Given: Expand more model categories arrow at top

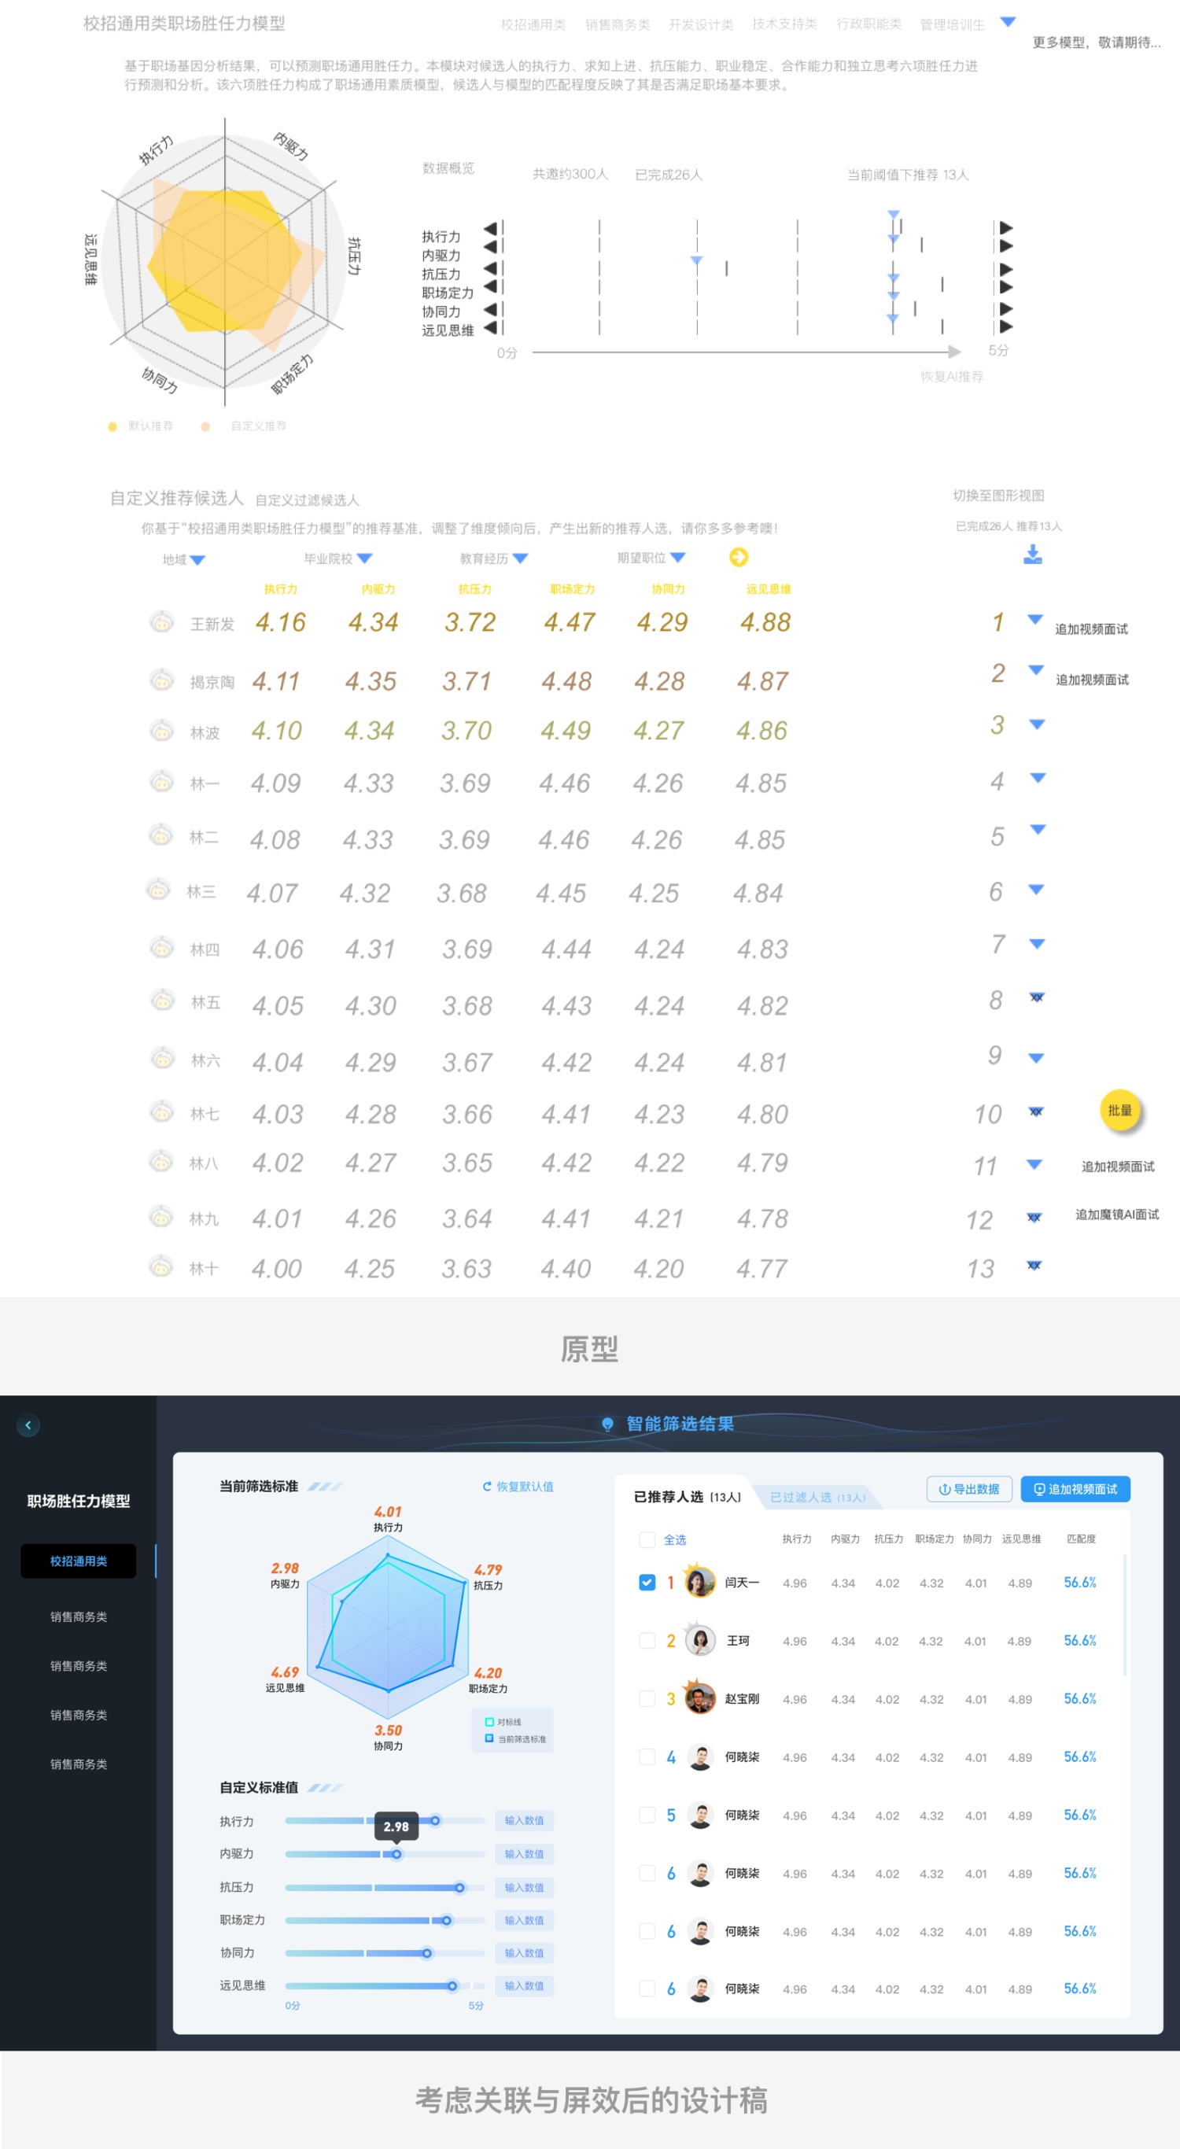Looking at the screenshot, I should pos(1008,23).
